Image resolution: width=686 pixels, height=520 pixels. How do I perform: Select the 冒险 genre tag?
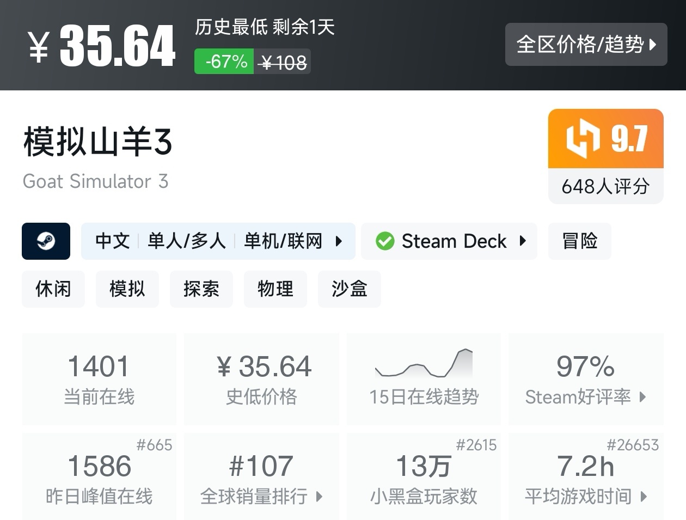tap(579, 241)
